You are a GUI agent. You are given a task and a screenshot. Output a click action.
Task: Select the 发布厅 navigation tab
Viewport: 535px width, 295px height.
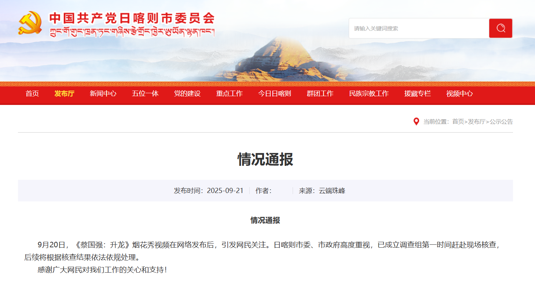coord(64,94)
